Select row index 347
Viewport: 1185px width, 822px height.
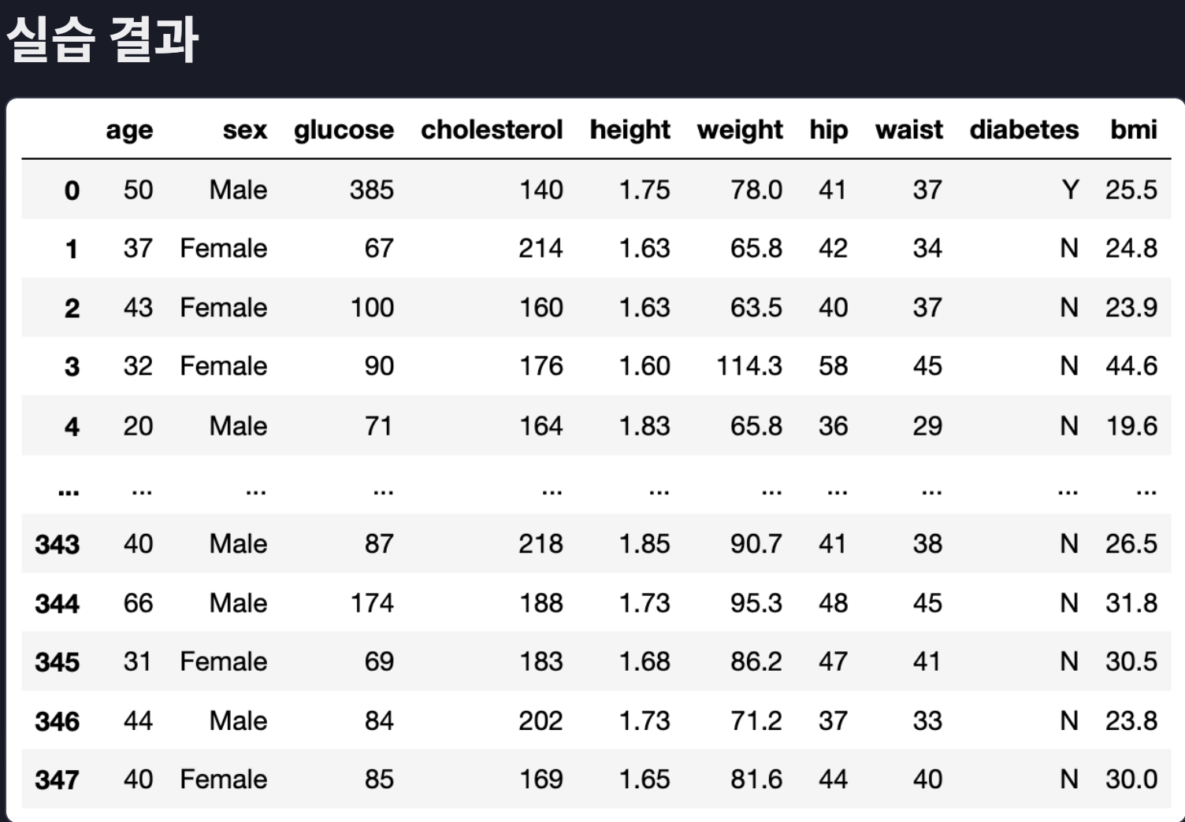coord(57,779)
